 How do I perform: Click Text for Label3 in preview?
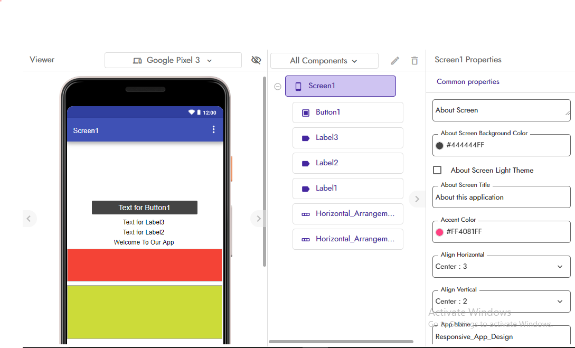click(x=144, y=222)
